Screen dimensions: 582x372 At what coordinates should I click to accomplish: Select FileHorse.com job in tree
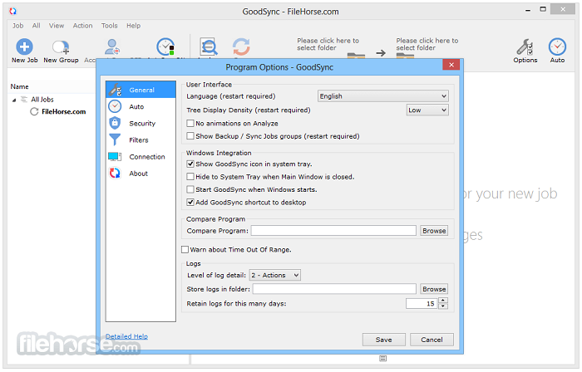[63, 111]
